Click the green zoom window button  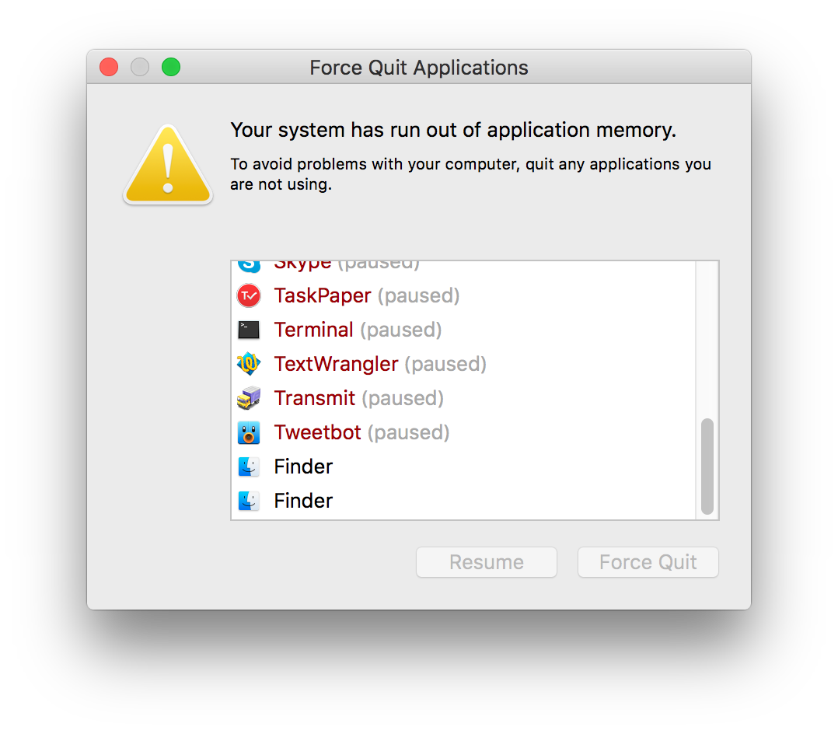coord(171,68)
